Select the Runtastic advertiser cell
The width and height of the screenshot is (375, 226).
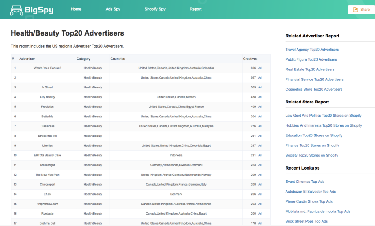[x=47, y=214]
